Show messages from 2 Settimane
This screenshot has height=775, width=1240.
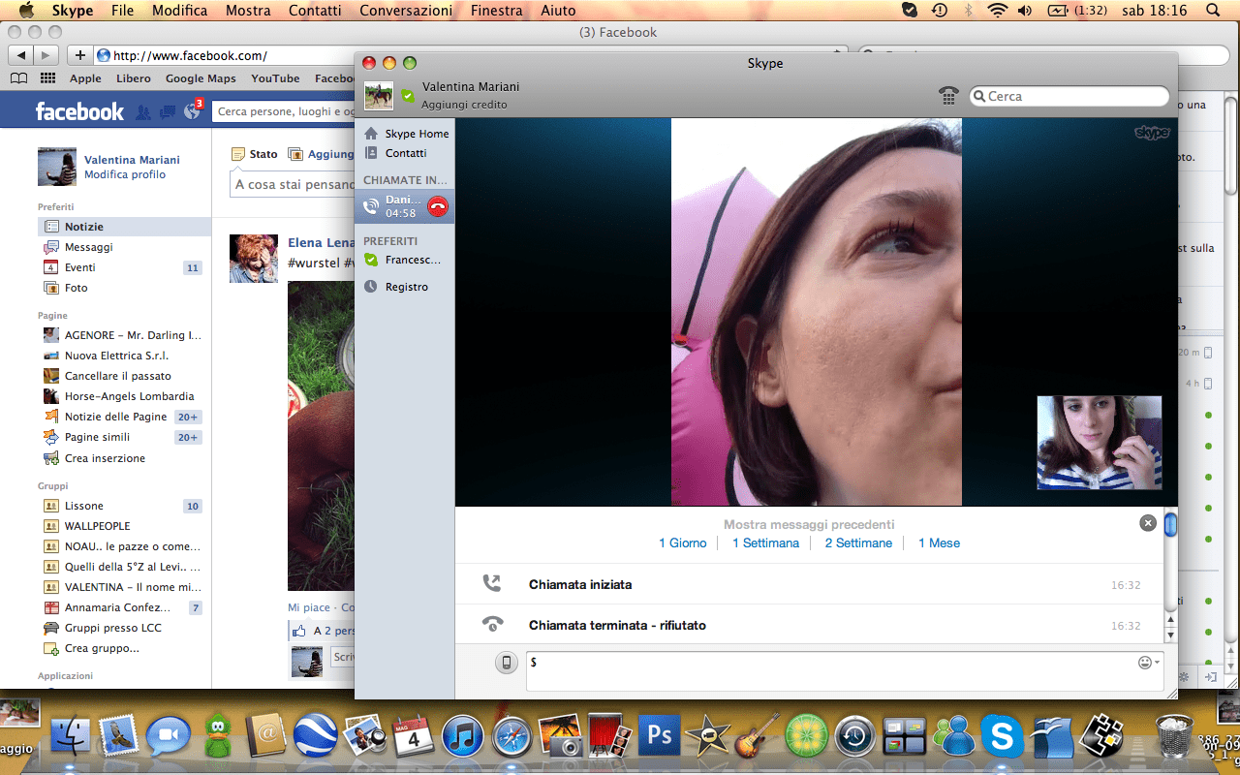click(x=858, y=543)
